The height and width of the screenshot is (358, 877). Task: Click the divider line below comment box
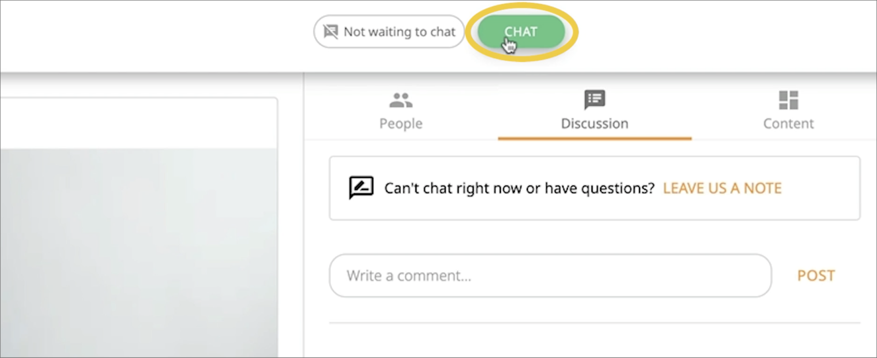click(595, 323)
